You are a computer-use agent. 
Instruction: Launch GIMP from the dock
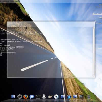[50, 97]
